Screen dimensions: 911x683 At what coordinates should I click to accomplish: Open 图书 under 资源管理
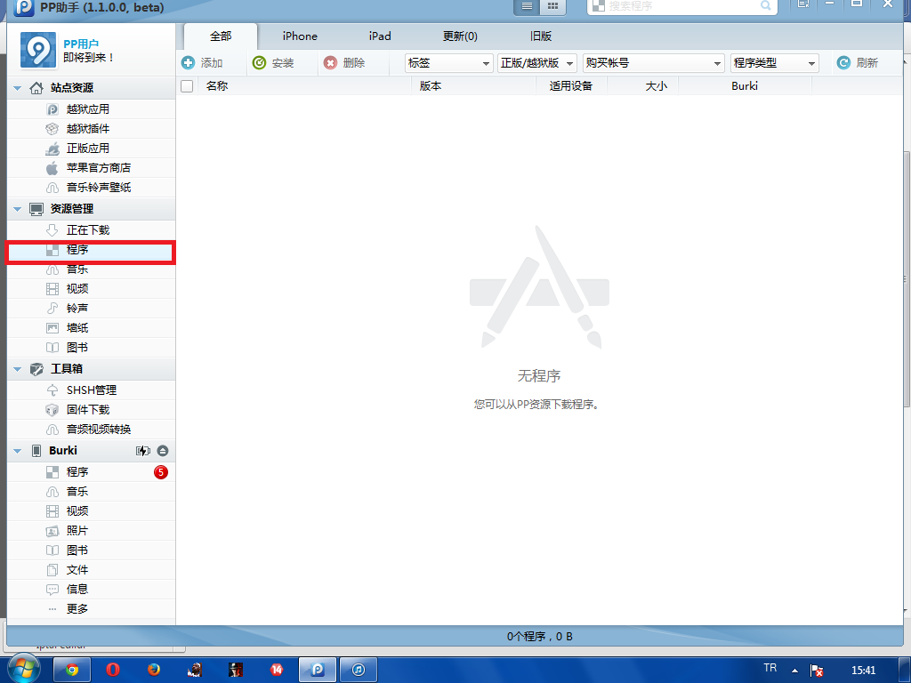tap(91, 348)
